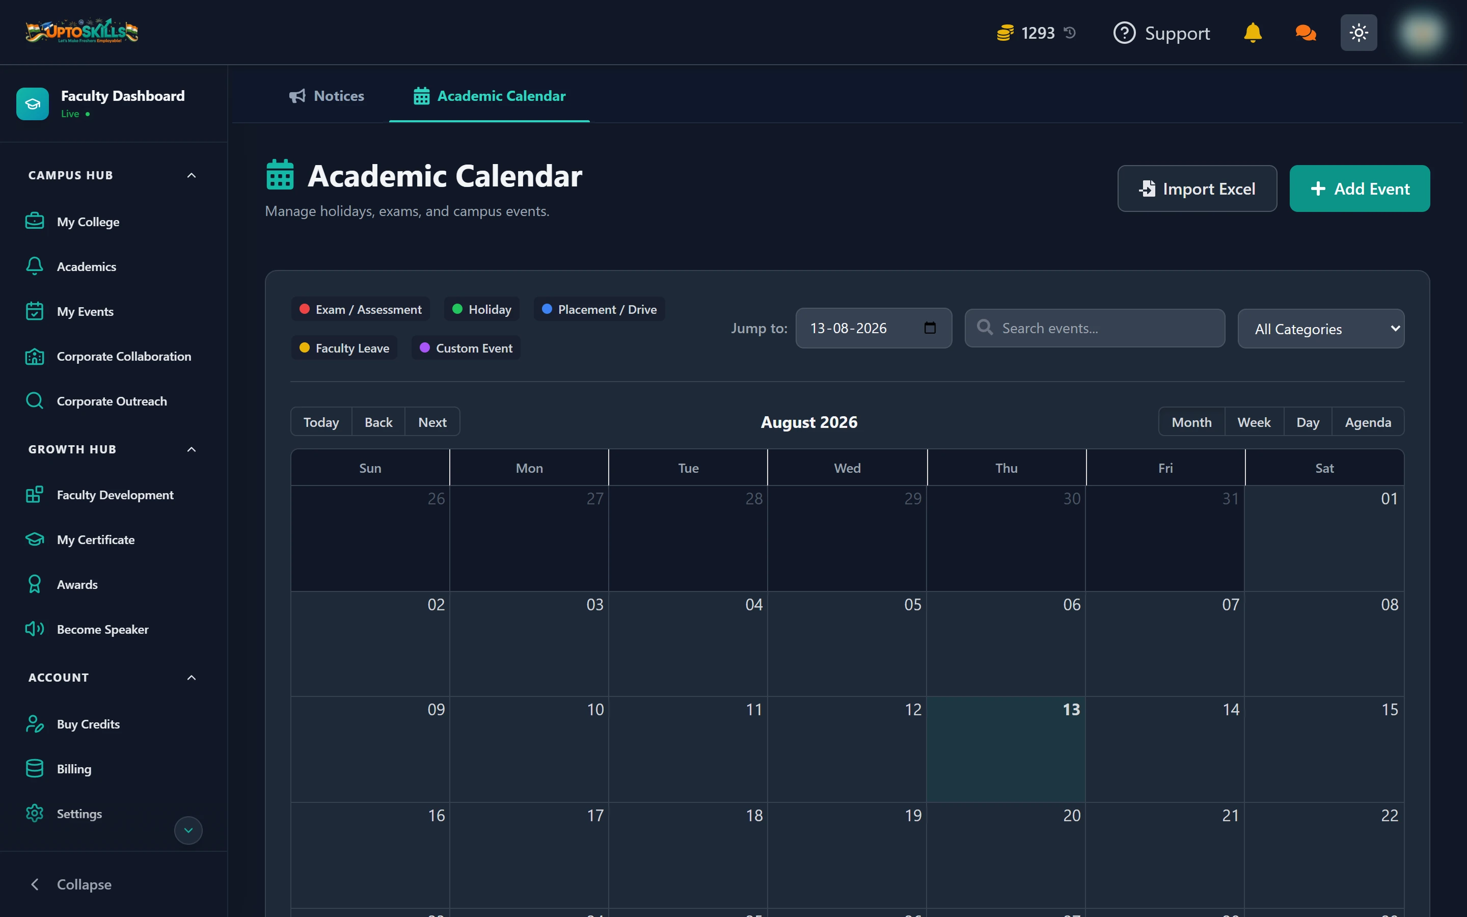
Task: Click the UptoSkills logo
Action: [82, 32]
